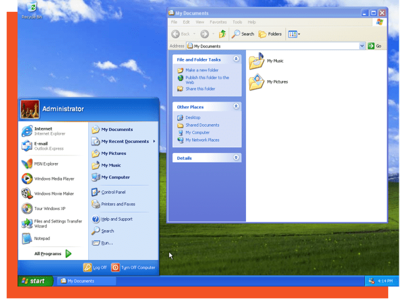Click My Documents taskbar button
This screenshot has width=400, height=299.
[x=86, y=281]
